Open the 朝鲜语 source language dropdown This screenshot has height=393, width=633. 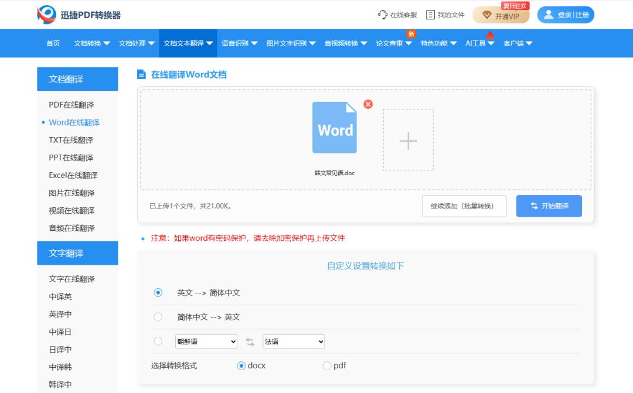coord(206,341)
